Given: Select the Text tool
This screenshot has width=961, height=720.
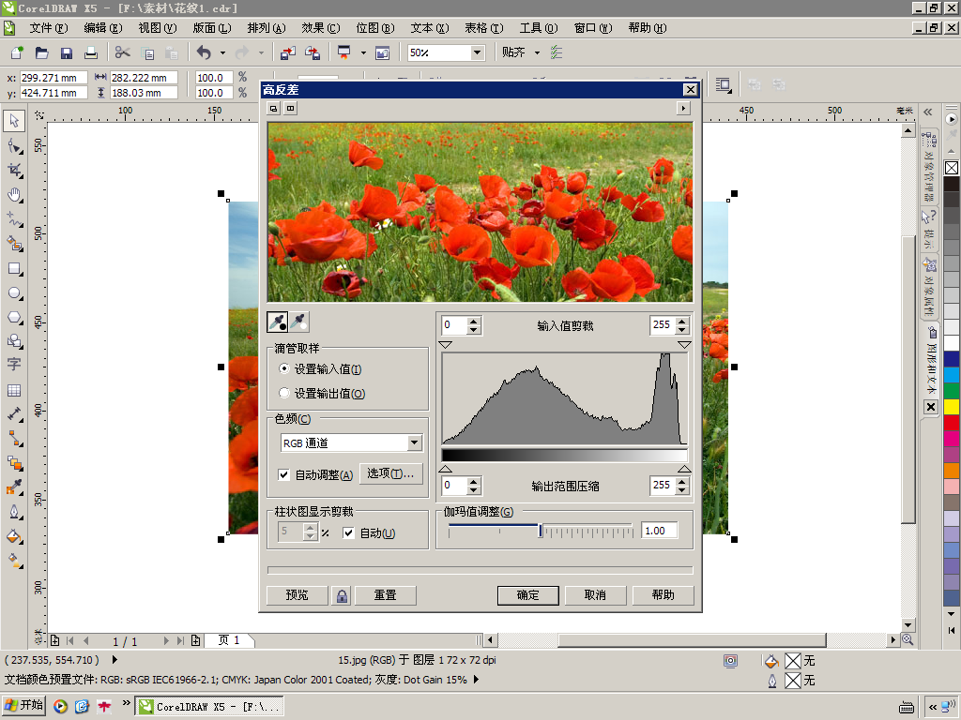Looking at the screenshot, I should point(14,365).
